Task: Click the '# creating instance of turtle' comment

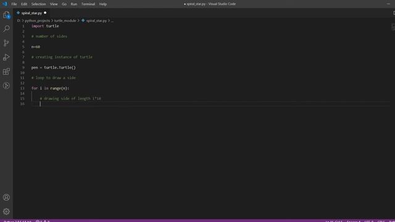Action: (62, 57)
